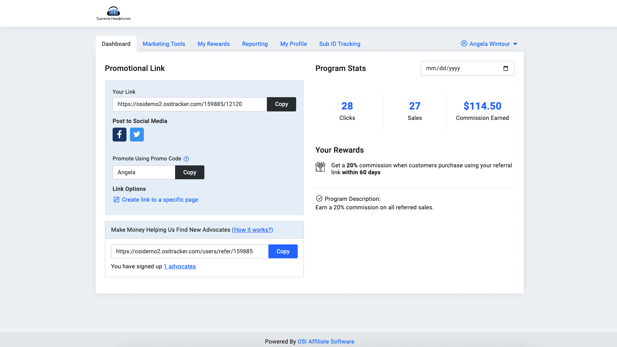The height and width of the screenshot is (347, 617).
Task: Open the Sub ID Tracking tab
Action: [339, 44]
